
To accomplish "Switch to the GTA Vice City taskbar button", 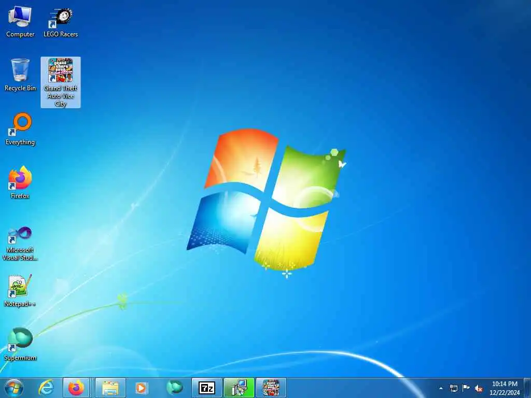I will (271, 388).
